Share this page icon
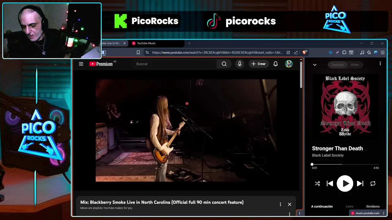The height and width of the screenshot is (220, 392). [x=296, y=53]
